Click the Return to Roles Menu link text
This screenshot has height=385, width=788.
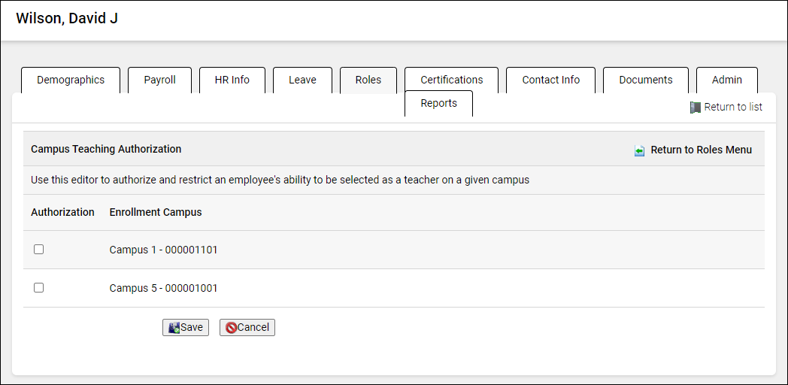(x=701, y=150)
